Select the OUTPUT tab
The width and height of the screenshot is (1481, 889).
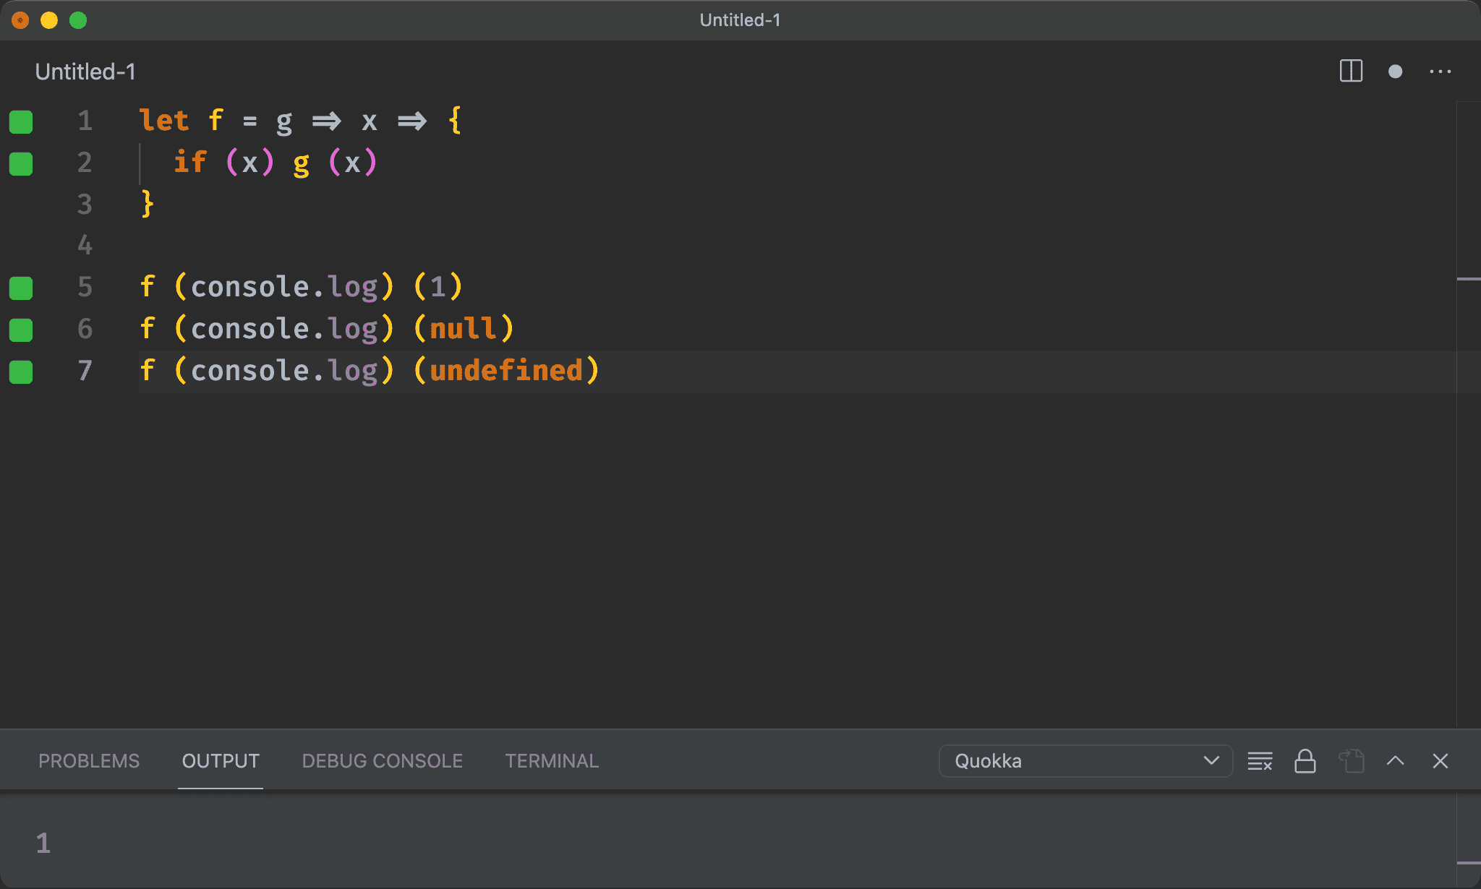point(221,761)
